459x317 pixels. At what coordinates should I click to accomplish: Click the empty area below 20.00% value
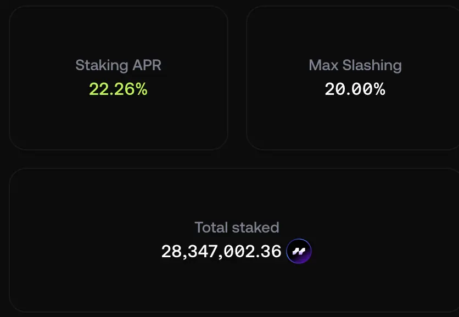[355, 123]
